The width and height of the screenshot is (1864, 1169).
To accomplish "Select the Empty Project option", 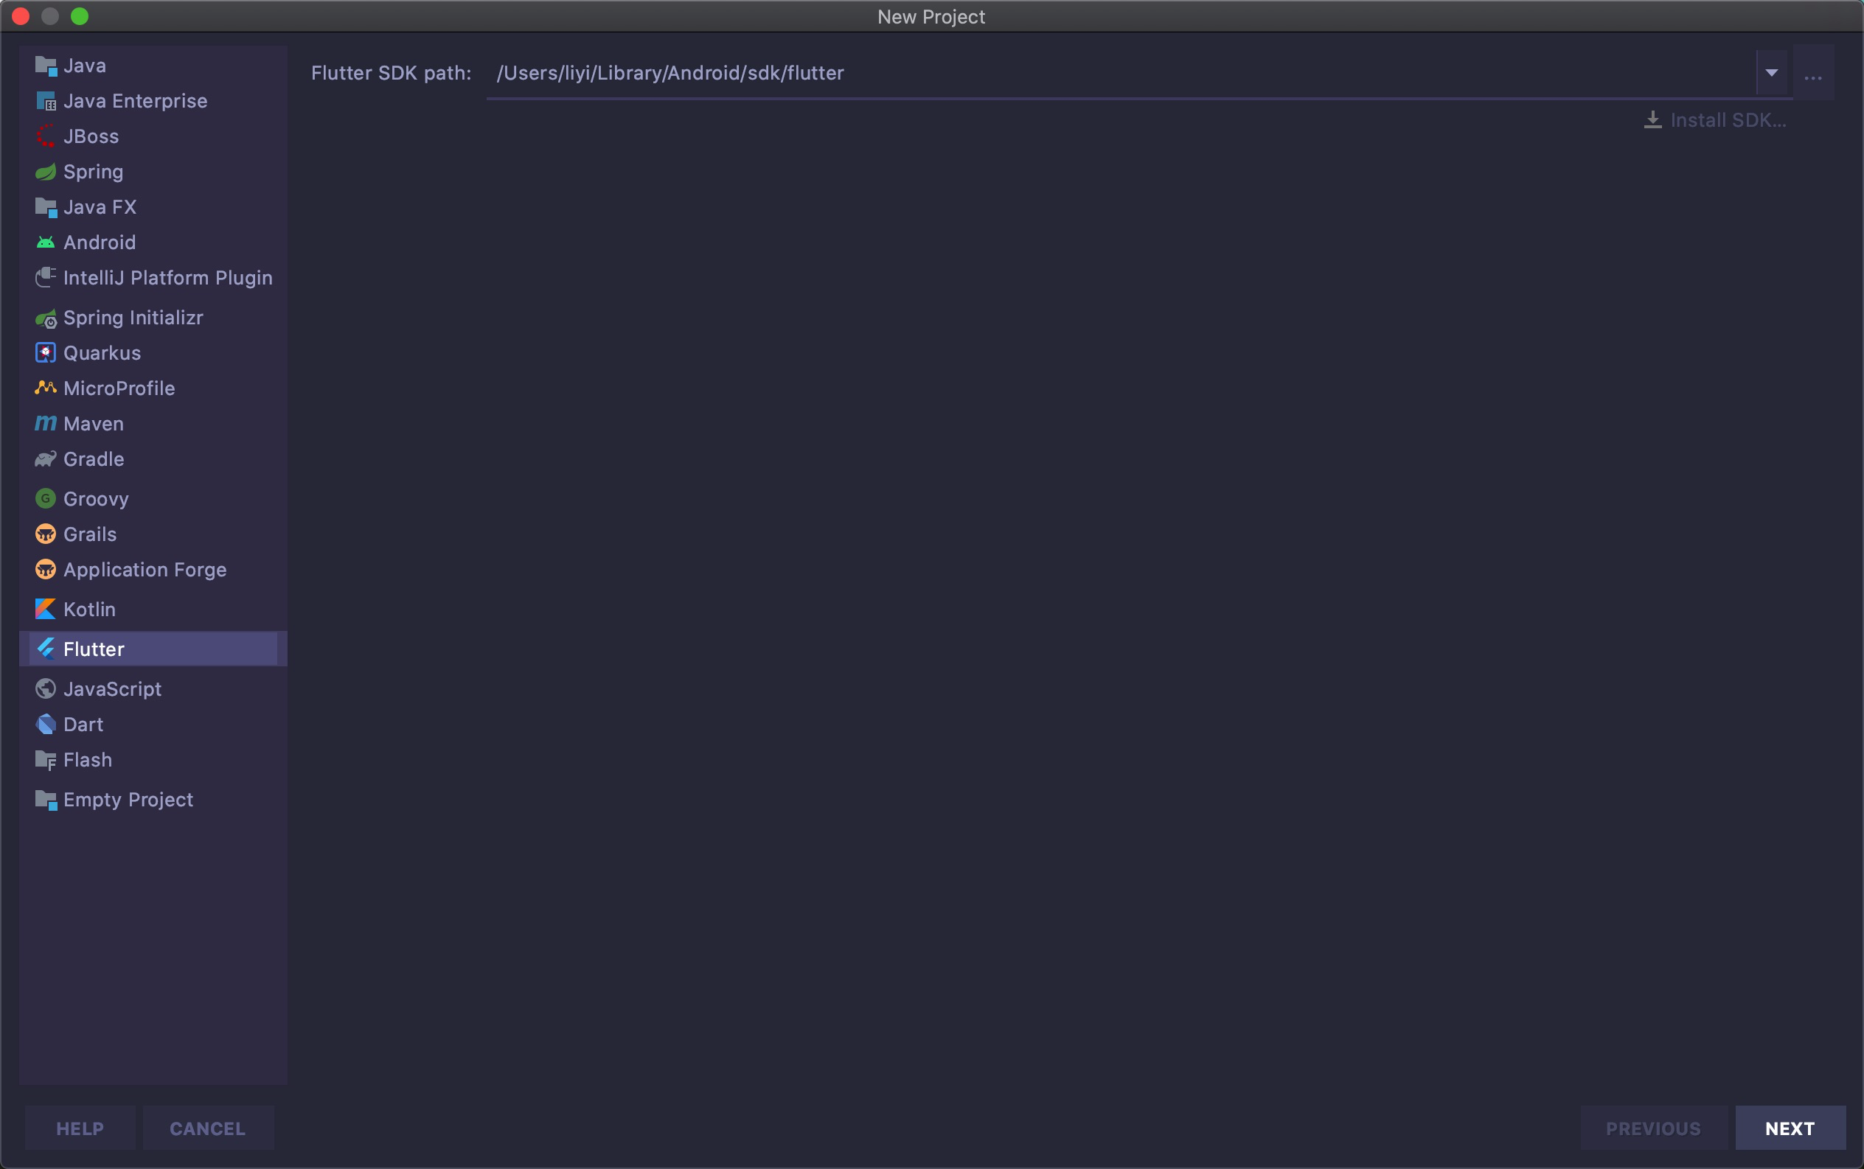I will coord(128,800).
